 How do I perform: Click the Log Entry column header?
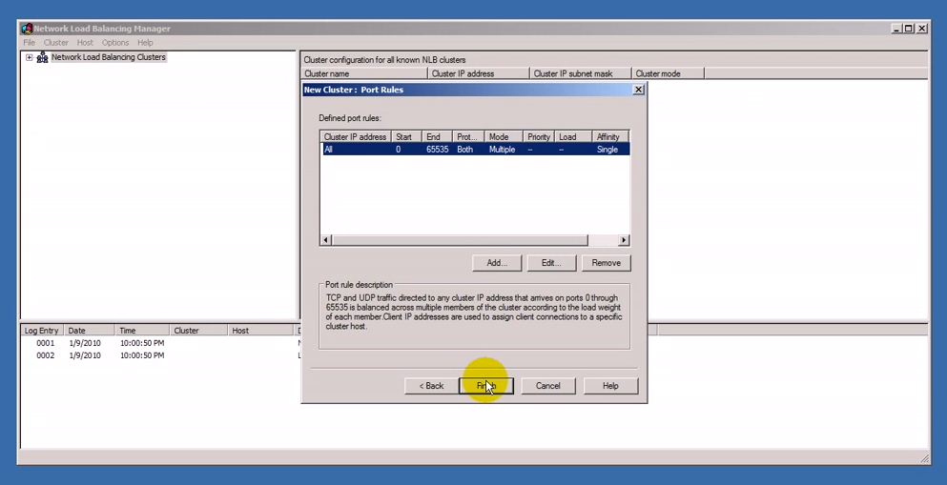pyautogui.click(x=42, y=331)
